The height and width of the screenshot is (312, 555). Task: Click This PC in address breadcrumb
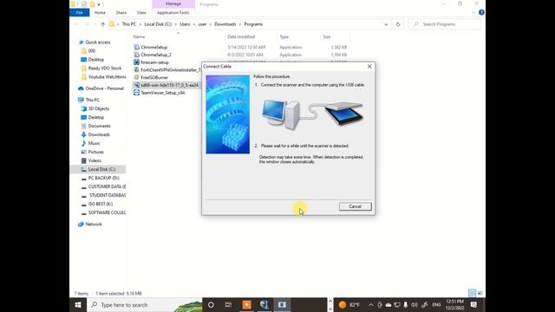pos(129,24)
